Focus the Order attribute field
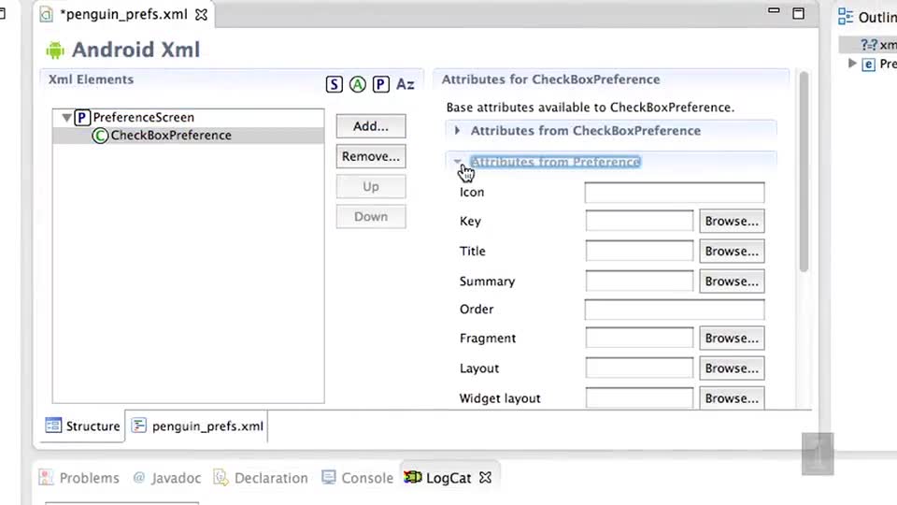The image size is (897, 505). 675,310
